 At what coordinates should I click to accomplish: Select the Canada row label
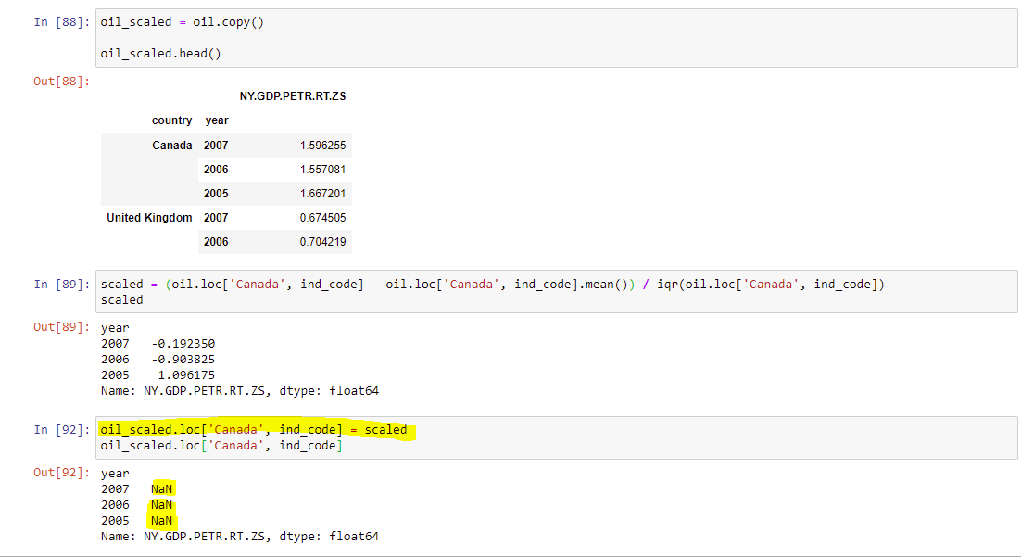(x=172, y=146)
